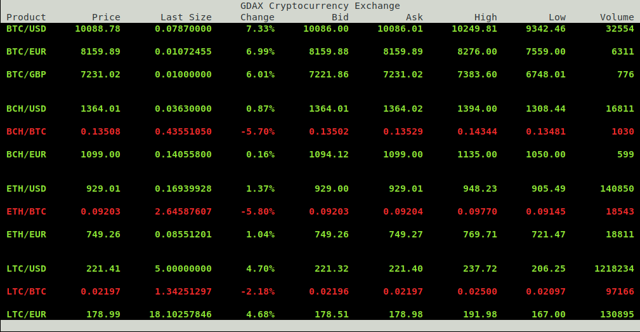Click the Bid column header
Image resolution: width=640 pixels, height=332 pixels.
pos(340,17)
